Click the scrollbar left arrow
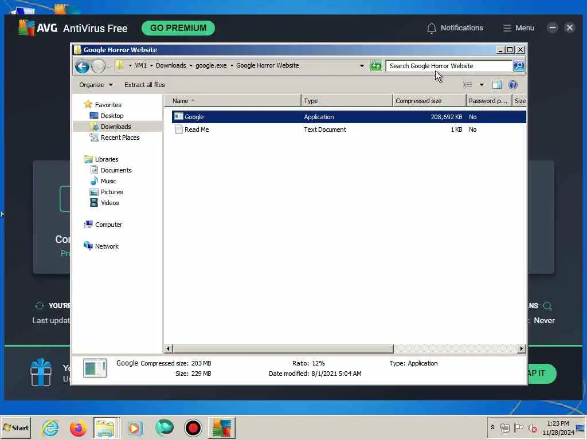The height and width of the screenshot is (440, 587). pyautogui.click(x=168, y=349)
